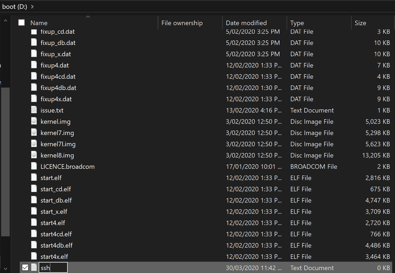Sort files by the Name column

click(39, 23)
